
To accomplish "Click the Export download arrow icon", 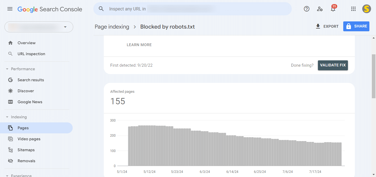I will pos(318,26).
